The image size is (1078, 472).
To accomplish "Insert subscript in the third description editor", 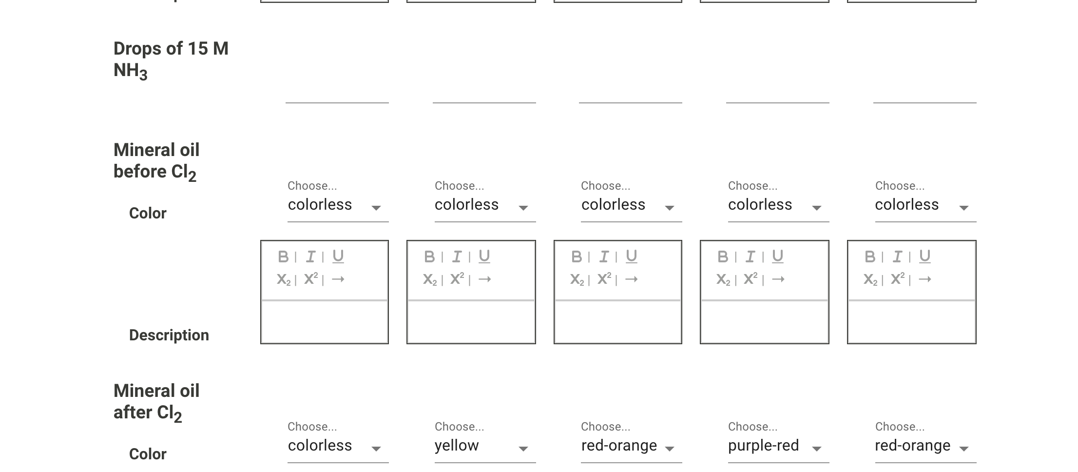I will 577,279.
